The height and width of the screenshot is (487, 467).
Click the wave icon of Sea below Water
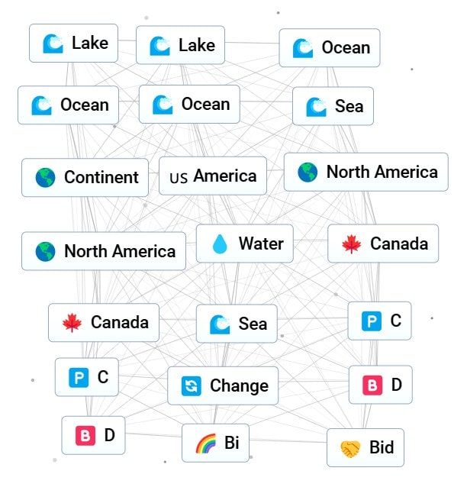pyautogui.click(x=220, y=324)
